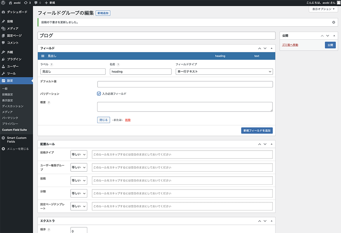The image size is (341, 233).
Task: Dismiss the draft updated notice
Action: point(333,22)
